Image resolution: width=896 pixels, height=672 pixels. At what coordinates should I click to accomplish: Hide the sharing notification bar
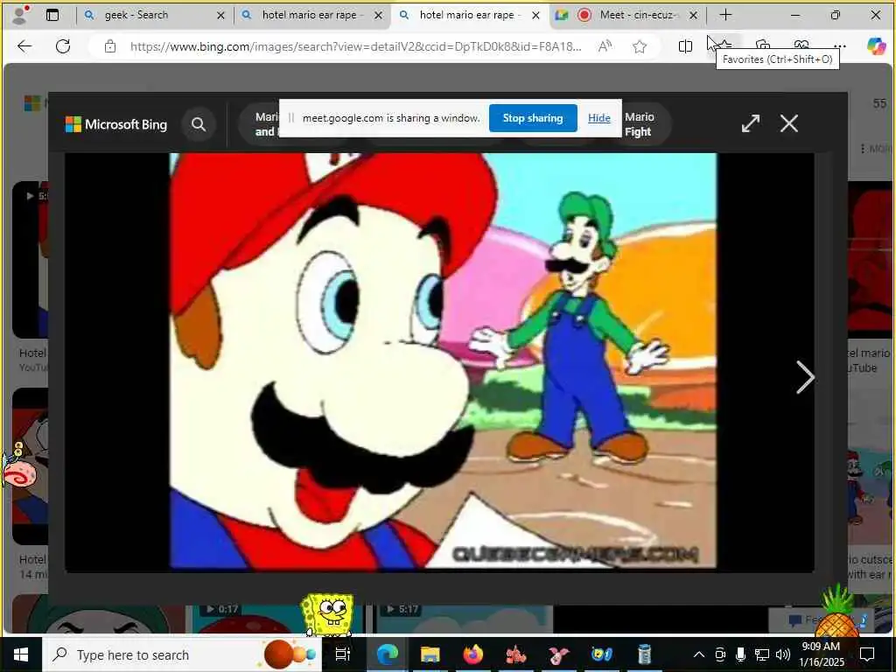click(598, 118)
